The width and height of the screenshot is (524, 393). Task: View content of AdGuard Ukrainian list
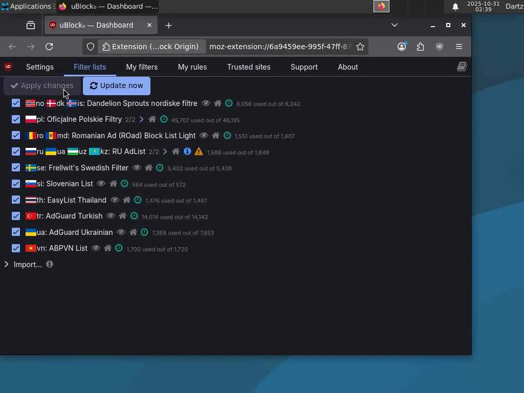tap(121, 232)
